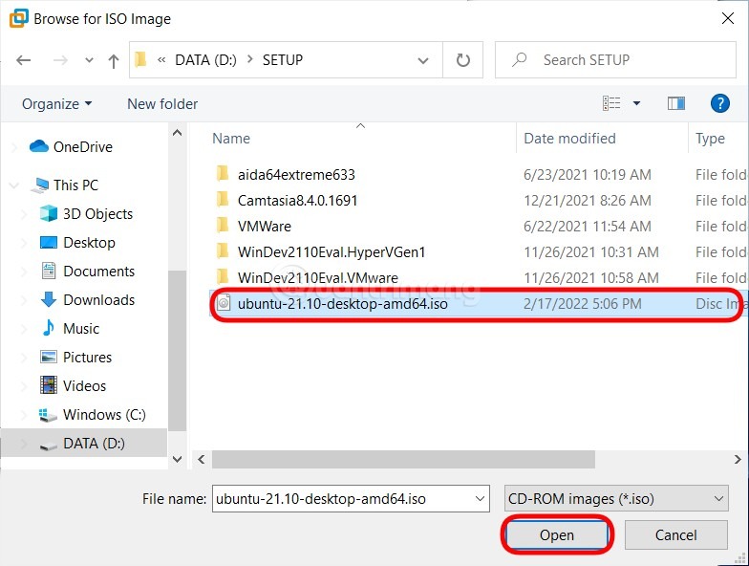Viewport: 749px width, 566px height.
Task: Click the VMWare folder icon
Action: [222, 226]
